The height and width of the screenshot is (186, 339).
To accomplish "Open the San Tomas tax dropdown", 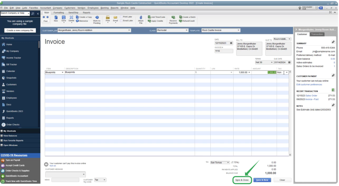I will [x=228, y=162].
